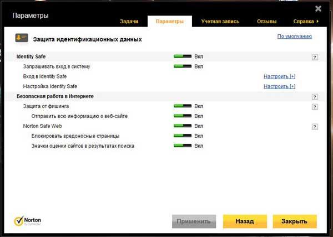Click Блокировать вредоносные страницы label
The image size is (333, 237).
click(x=75, y=136)
